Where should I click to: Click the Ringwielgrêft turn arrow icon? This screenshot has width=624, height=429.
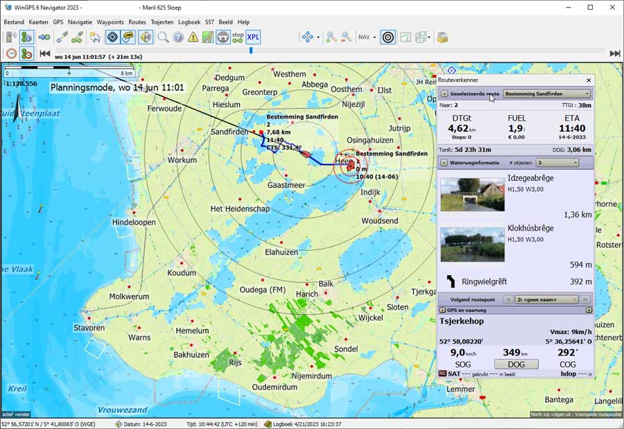(451, 281)
